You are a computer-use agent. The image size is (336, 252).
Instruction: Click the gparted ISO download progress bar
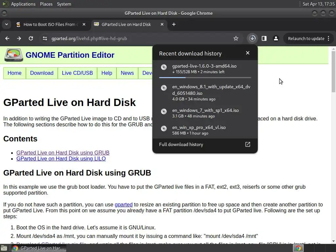tap(205, 77)
